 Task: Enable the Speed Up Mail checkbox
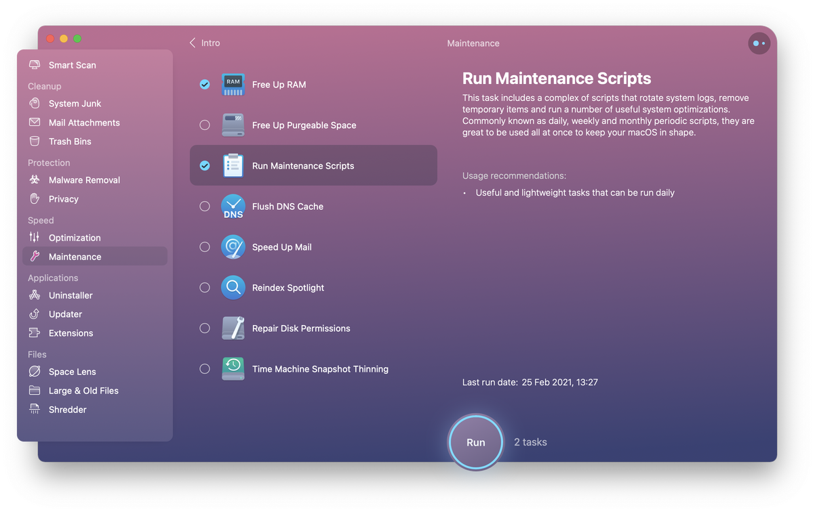(205, 247)
